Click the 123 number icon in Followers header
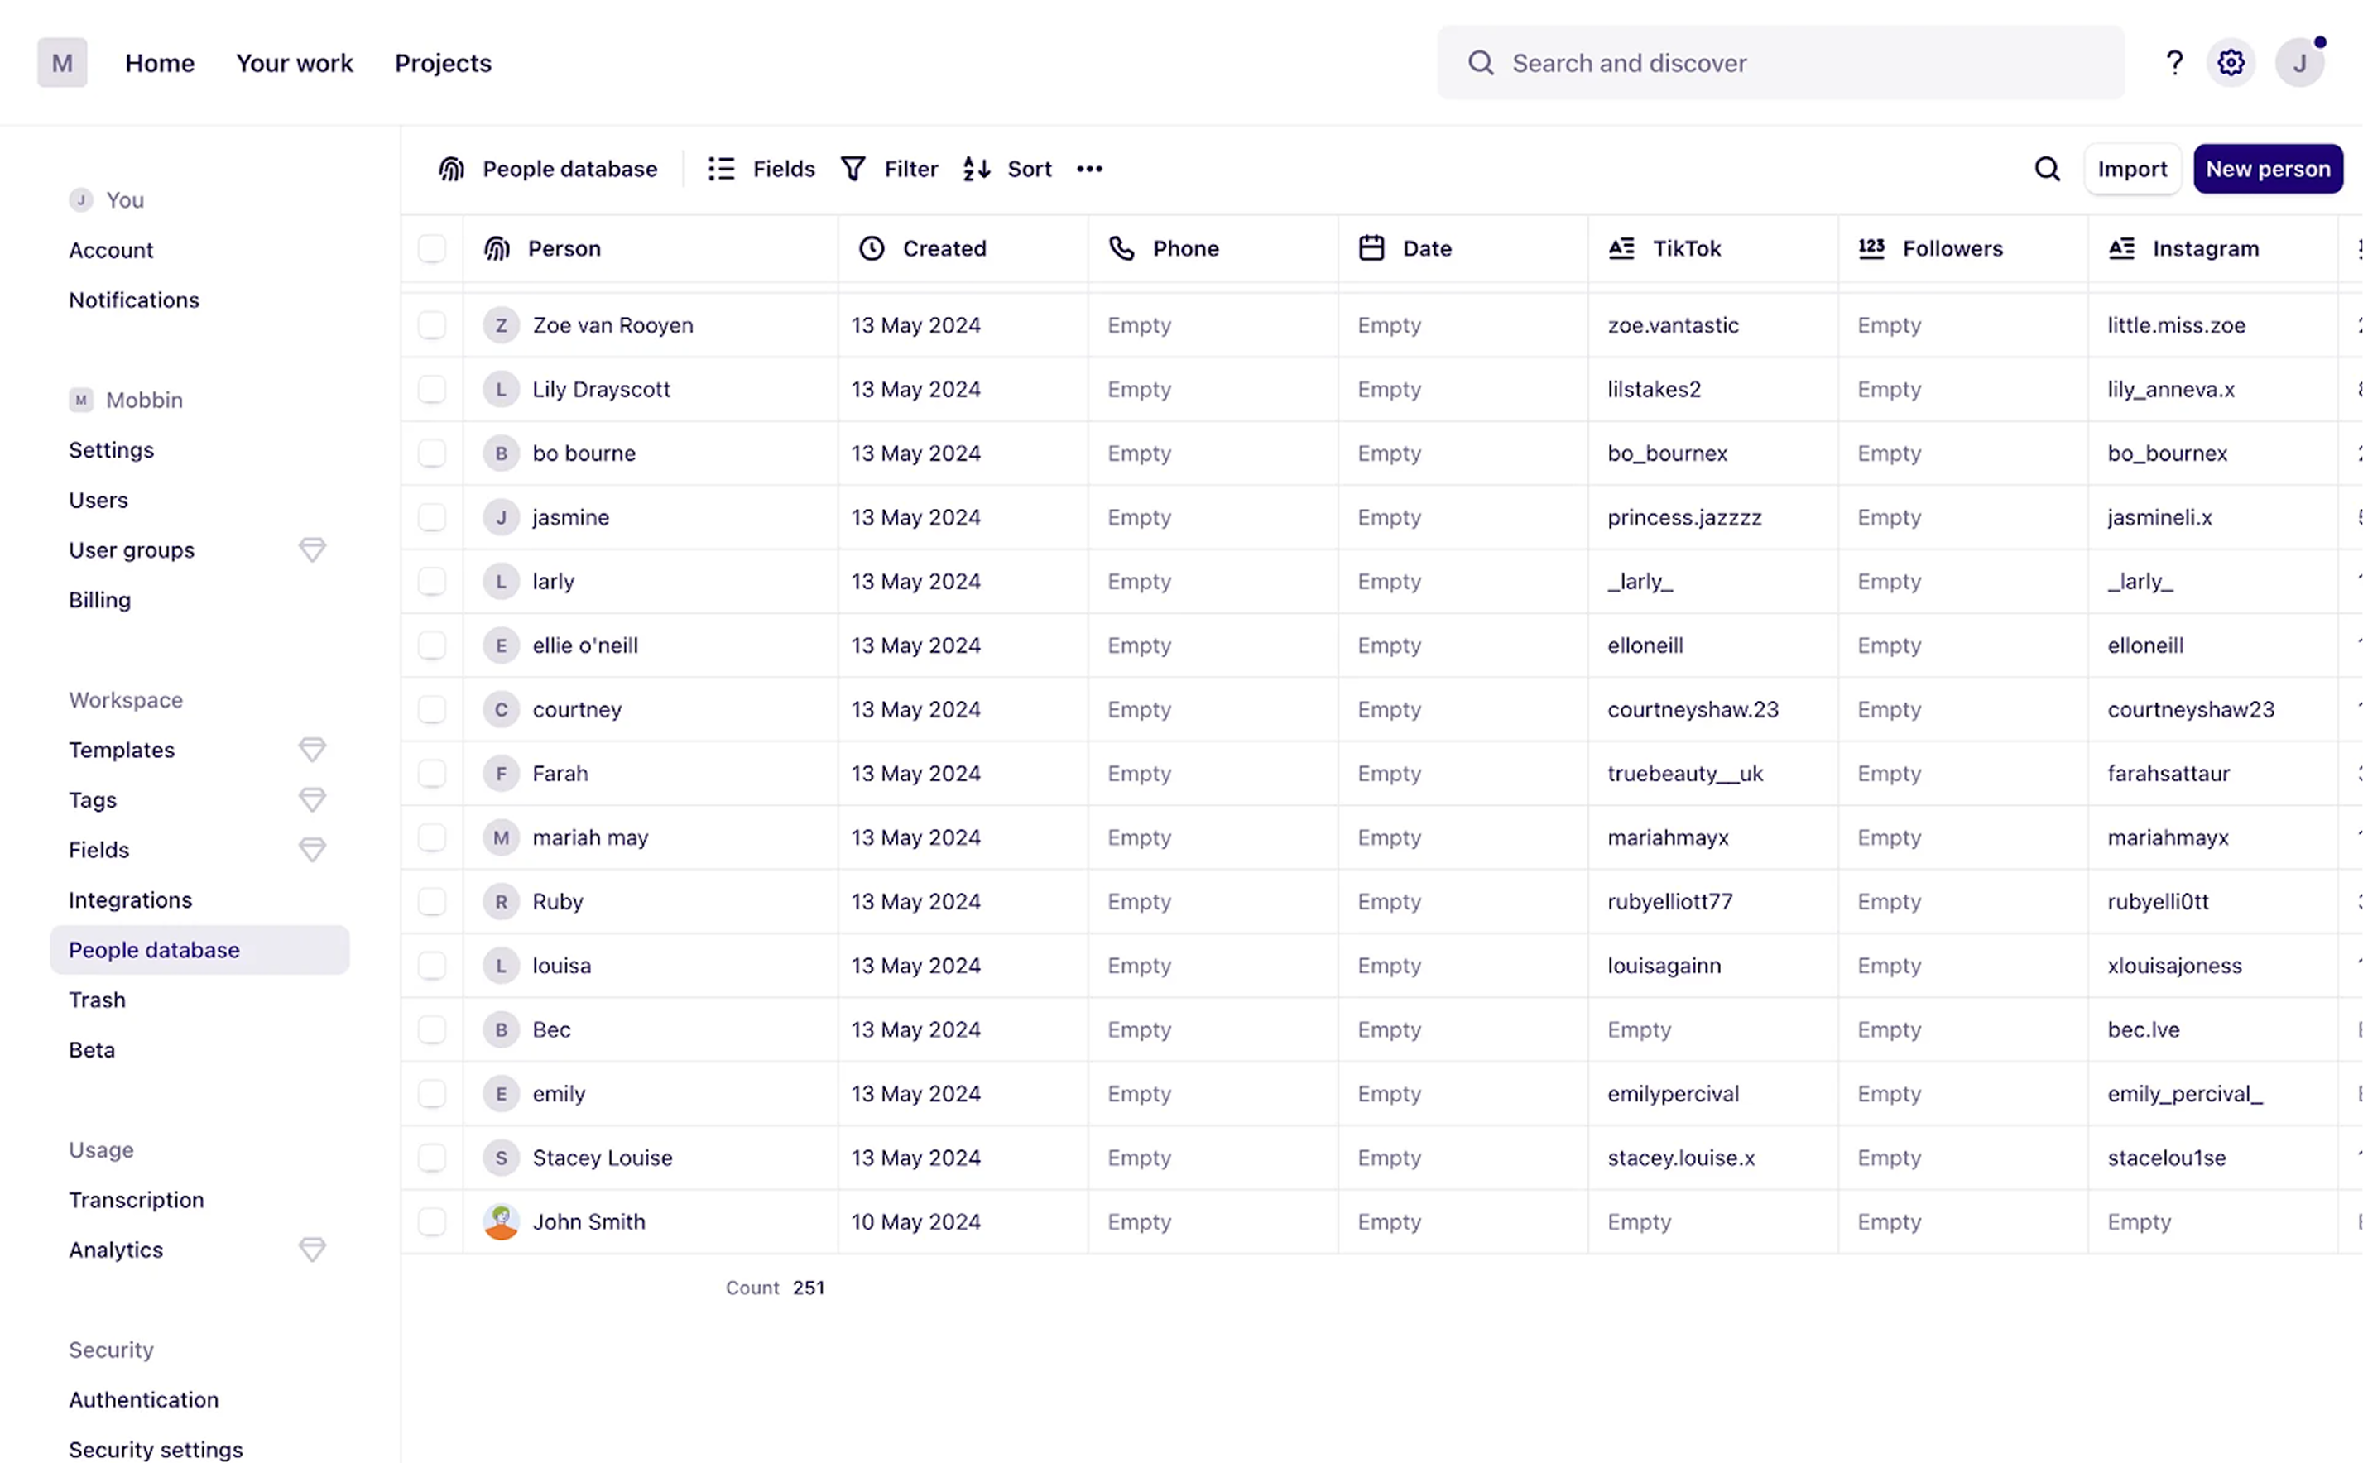 point(1871,249)
